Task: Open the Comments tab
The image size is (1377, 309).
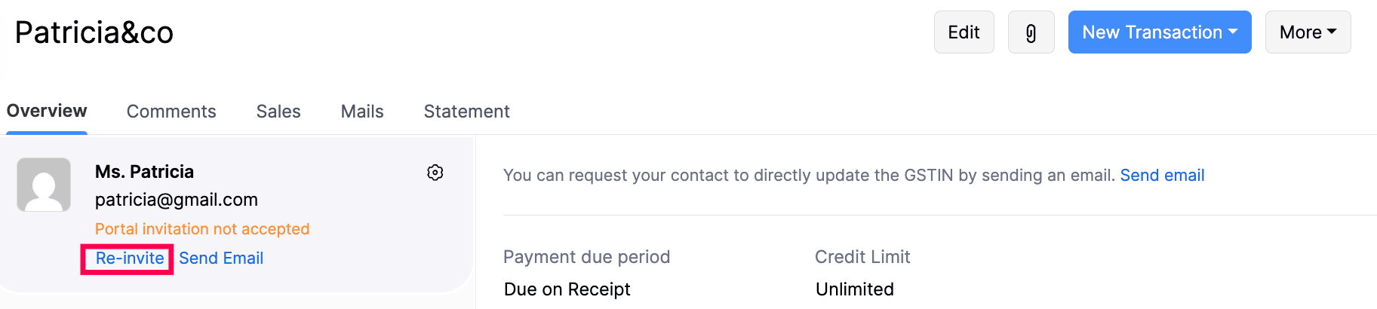Action: (x=171, y=112)
